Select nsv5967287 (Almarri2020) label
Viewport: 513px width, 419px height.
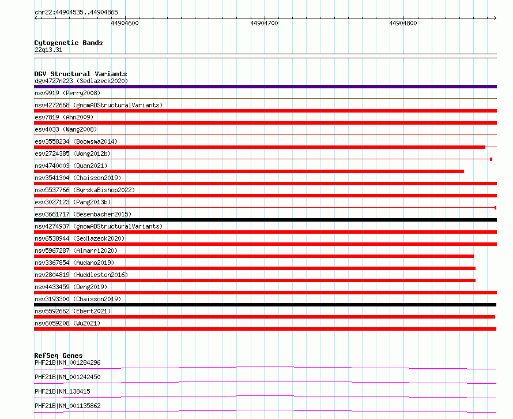tap(76, 250)
